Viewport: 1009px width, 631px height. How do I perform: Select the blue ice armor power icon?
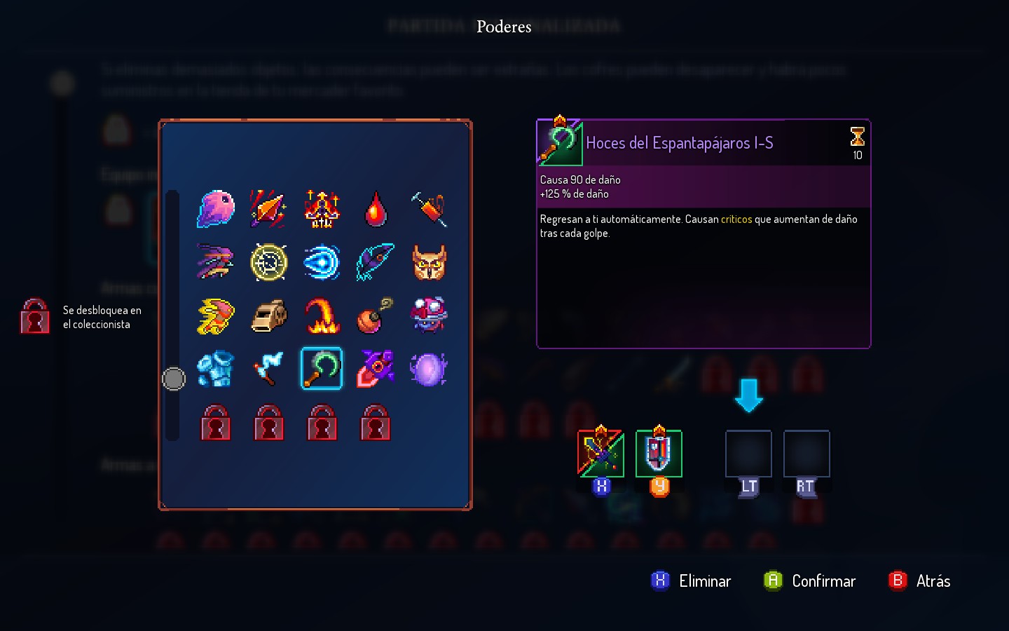click(215, 369)
